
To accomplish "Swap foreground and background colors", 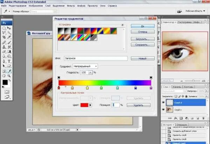I will point(9,80).
